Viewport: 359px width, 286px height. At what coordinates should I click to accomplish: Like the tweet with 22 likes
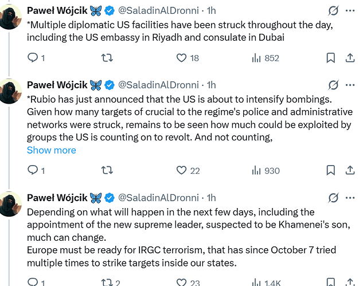tap(182, 170)
